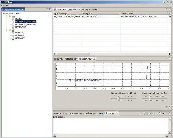Image resolution: width=173 pixels, height=138 pixels.
Task: Click MQDEA1 queue manager icon
Action: coord(13,19)
